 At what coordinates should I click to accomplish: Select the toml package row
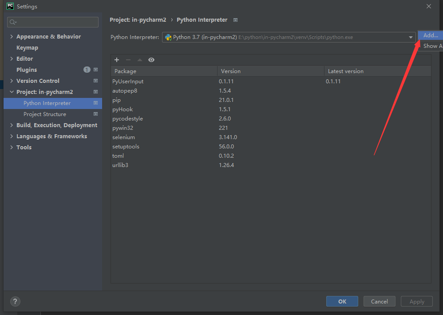271,156
